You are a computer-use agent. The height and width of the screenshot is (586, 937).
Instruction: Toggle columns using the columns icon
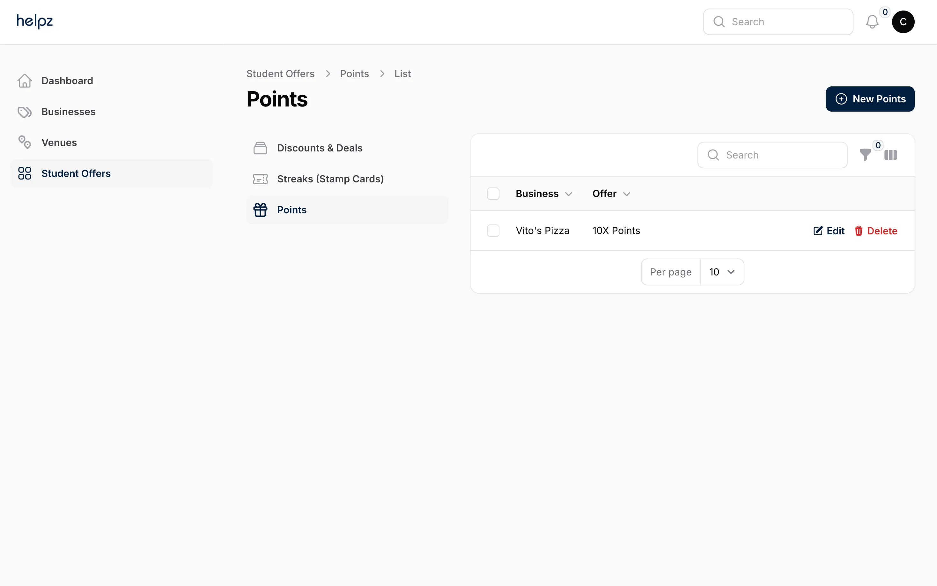pyautogui.click(x=890, y=155)
